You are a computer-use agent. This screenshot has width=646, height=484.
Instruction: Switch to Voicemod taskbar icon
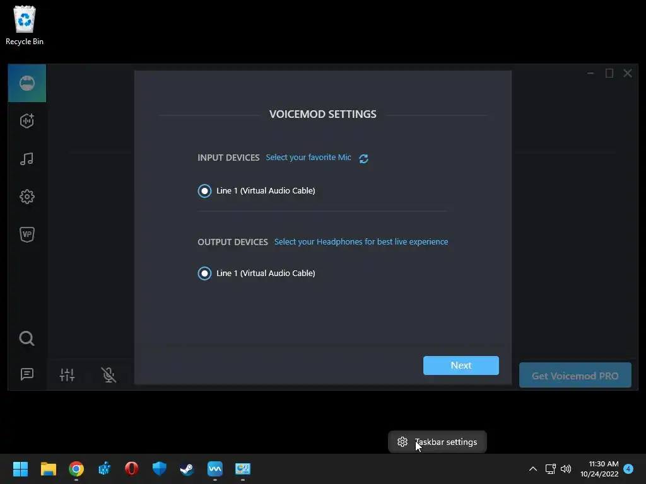coord(215,469)
